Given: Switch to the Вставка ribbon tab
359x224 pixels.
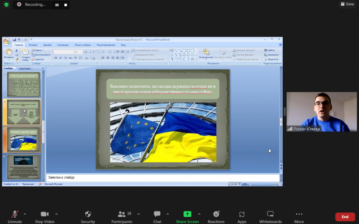Looking at the screenshot, I should [x=33, y=45].
